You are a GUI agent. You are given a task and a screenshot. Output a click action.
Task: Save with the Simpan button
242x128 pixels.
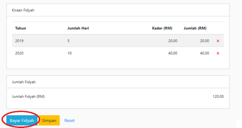(x=49, y=121)
